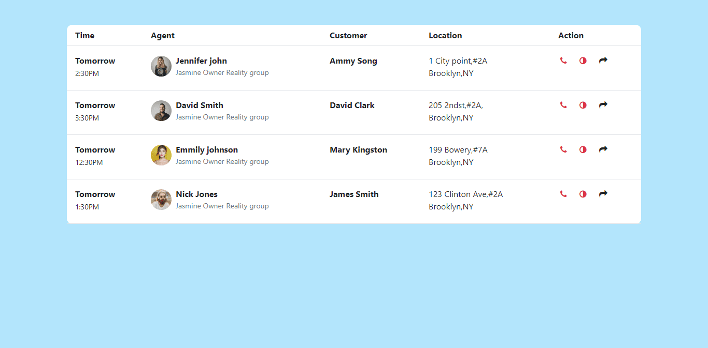Click the phone icon in Jennifer john's row
The image size is (708, 348).
(563, 60)
